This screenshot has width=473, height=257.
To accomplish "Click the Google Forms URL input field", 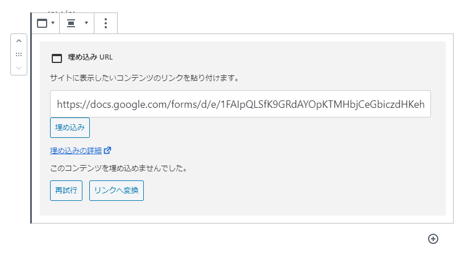I will [x=240, y=104].
